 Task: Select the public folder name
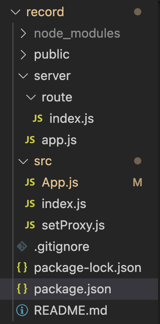pyautogui.click(x=52, y=55)
